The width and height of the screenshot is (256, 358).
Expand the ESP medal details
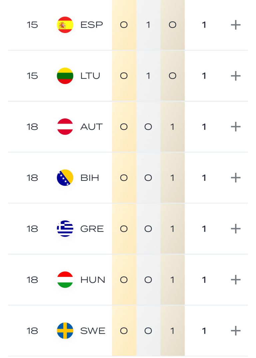click(x=236, y=25)
